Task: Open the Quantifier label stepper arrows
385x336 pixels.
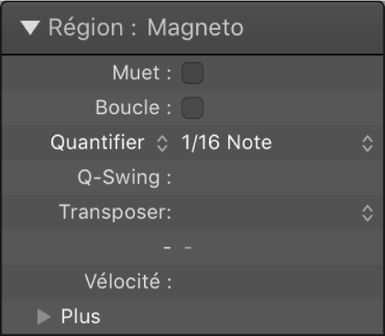Action: click(162, 144)
